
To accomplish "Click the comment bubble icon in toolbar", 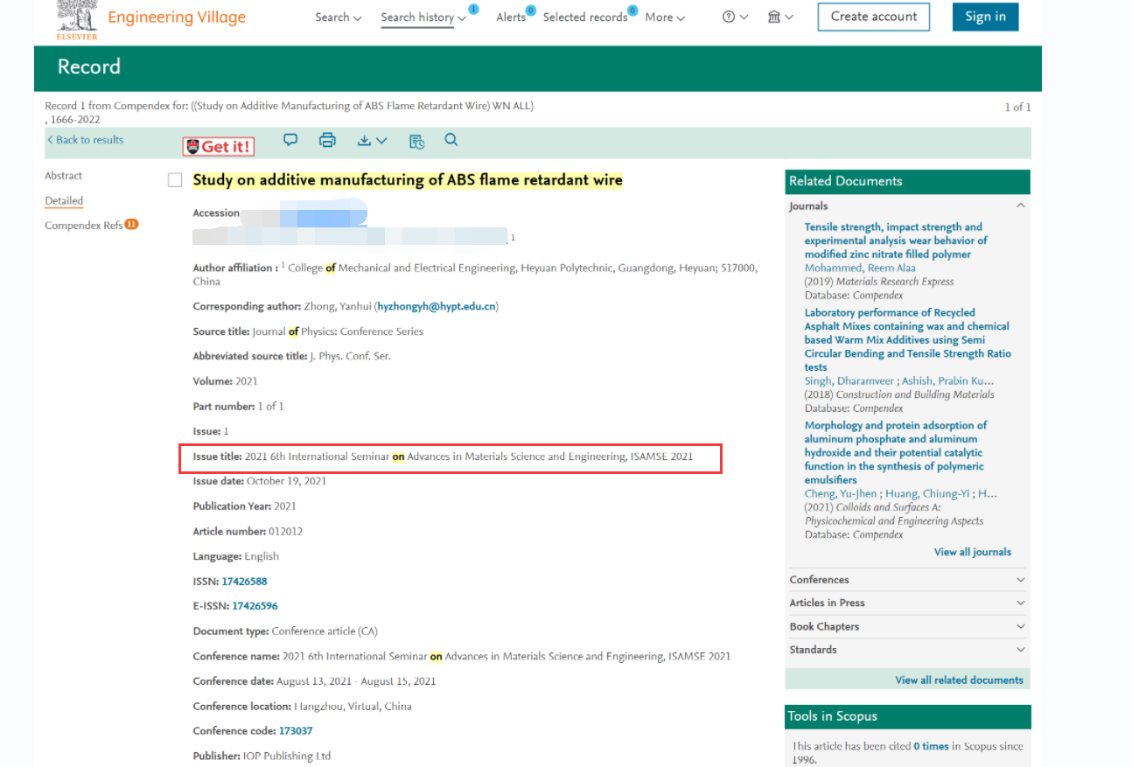I will (290, 140).
